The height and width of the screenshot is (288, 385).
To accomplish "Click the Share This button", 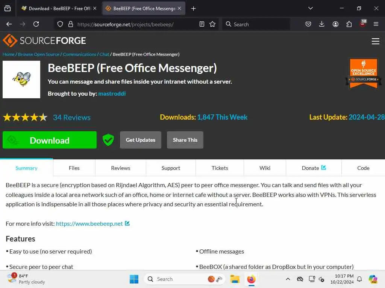I will (x=185, y=140).
